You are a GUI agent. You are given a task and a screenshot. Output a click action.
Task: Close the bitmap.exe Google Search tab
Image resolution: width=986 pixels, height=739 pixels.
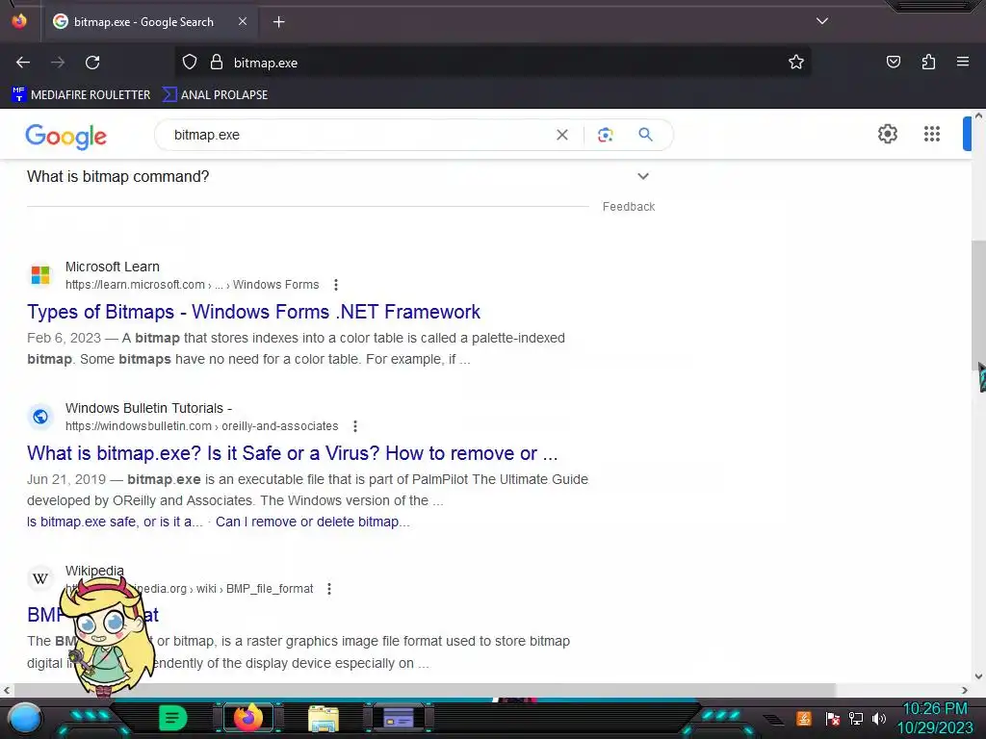[x=243, y=21]
